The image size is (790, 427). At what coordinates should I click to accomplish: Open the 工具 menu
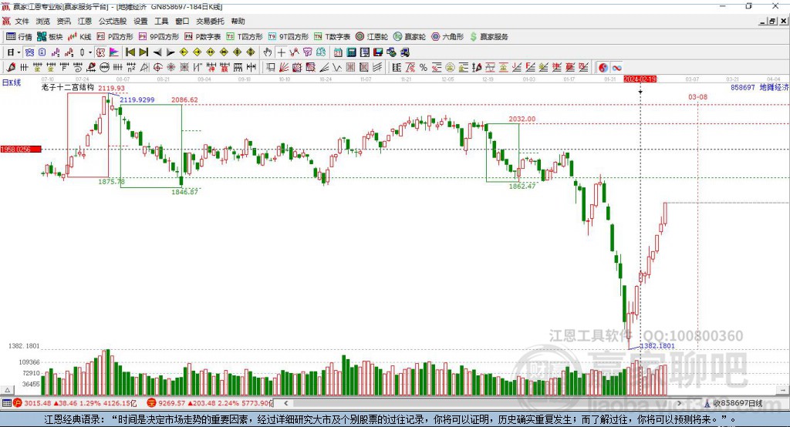point(161,21)
